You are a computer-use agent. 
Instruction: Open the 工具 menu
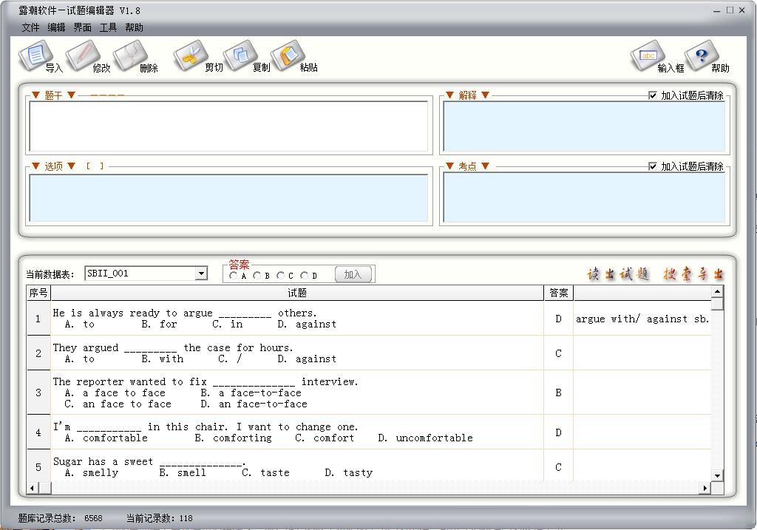click(108, 27)
